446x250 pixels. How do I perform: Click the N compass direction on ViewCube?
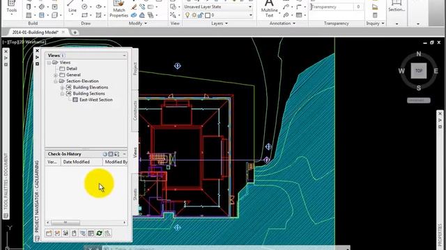(419, 54)
